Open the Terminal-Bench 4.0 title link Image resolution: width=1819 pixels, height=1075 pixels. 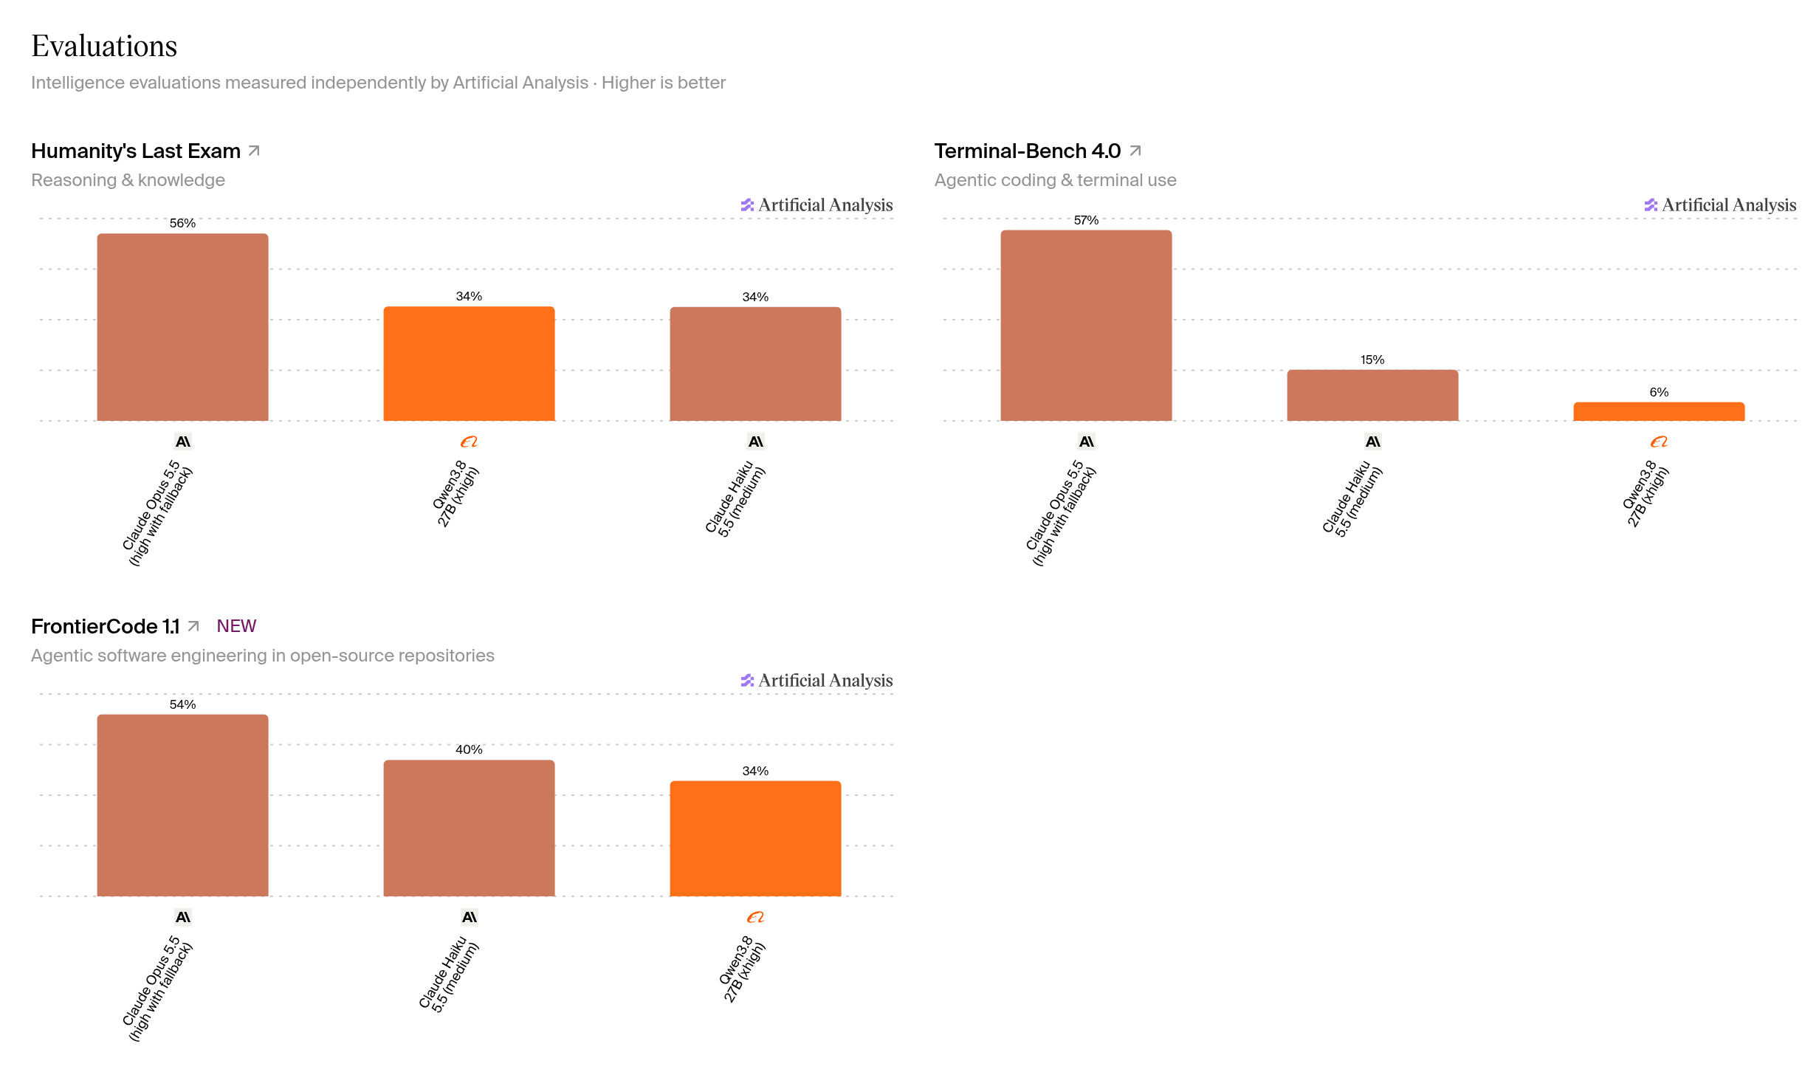coord(1028,151)
